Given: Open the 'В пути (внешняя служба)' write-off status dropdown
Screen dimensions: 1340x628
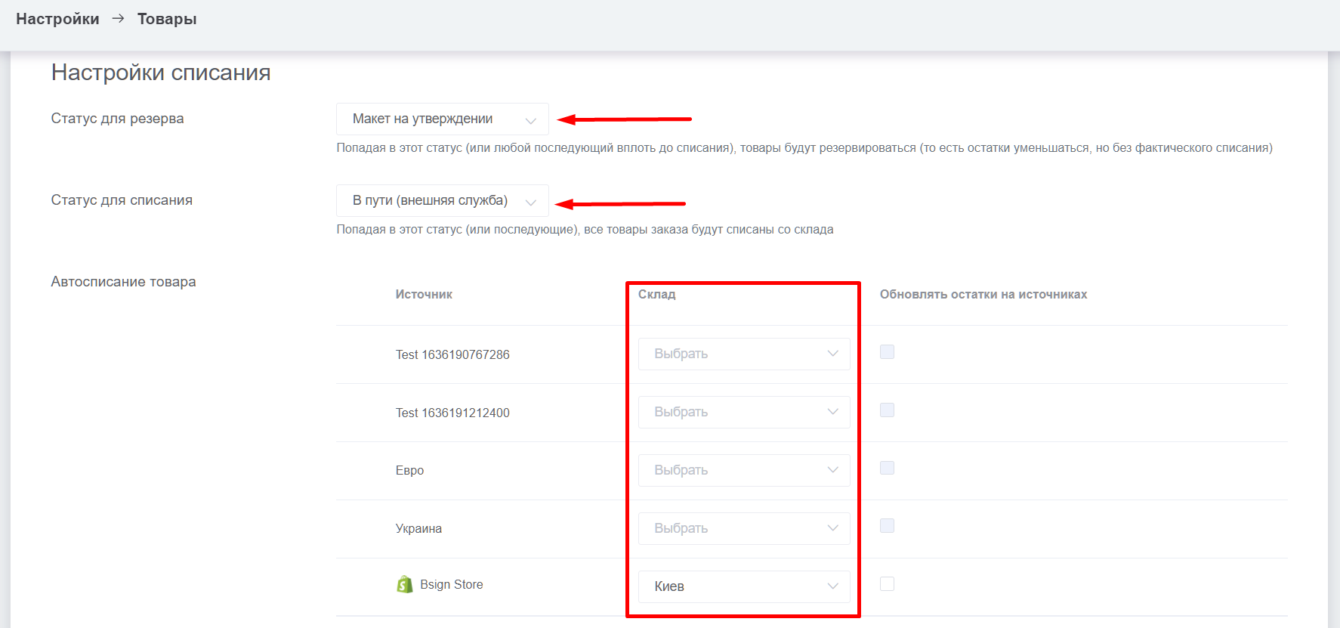Looking at the screenshot, I should (x=443, y=200).
